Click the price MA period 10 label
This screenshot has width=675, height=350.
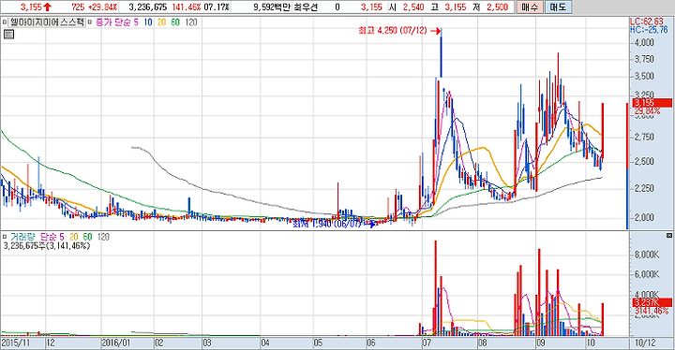[x=148, y=22]
